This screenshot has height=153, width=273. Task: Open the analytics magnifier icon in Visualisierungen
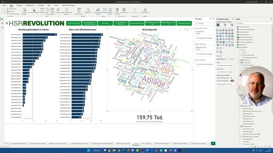[232, 25]
